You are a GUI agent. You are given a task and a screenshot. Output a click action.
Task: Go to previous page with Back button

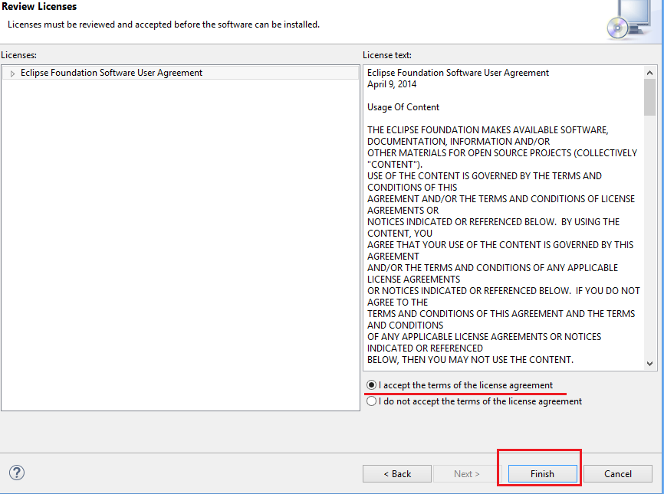point(397,473)
